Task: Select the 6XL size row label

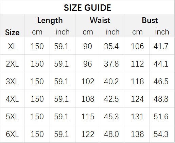Action: click(12, 134)
